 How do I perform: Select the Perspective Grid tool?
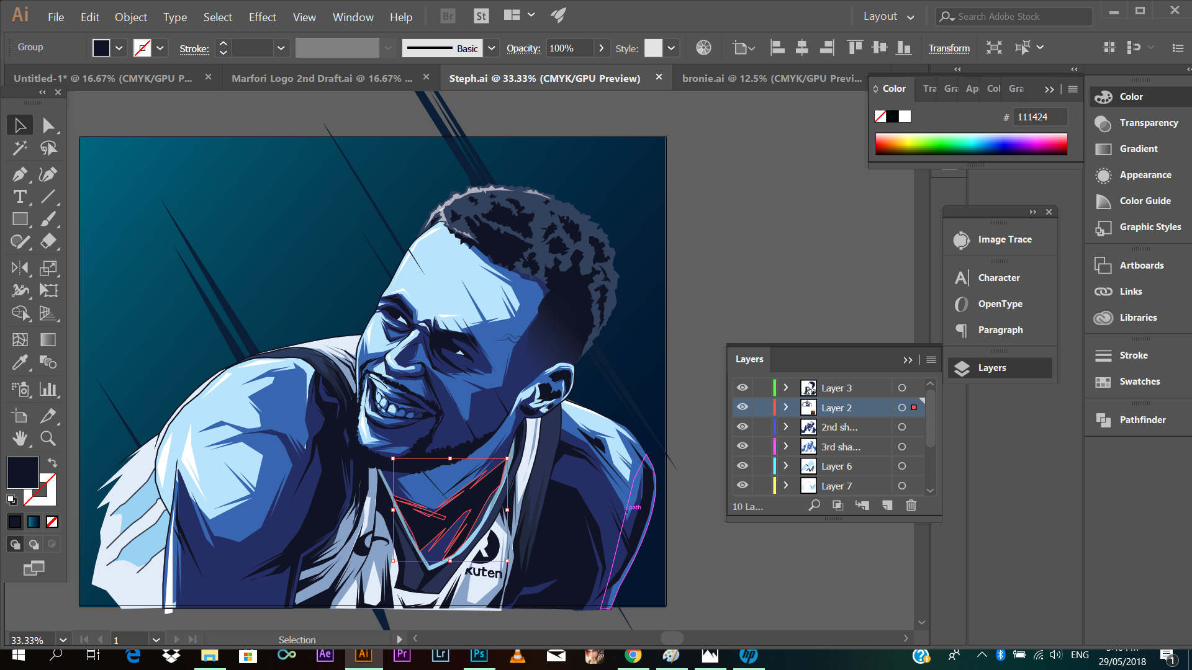[x=48, y=313]
